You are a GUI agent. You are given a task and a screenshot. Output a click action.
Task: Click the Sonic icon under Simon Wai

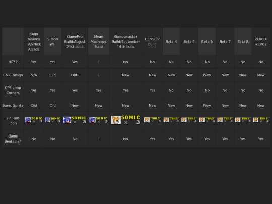click(52, 120)
